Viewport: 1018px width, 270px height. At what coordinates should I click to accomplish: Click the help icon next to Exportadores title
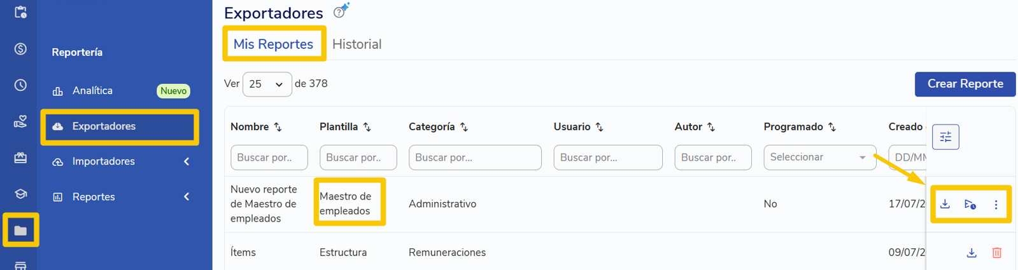[339, 12]
